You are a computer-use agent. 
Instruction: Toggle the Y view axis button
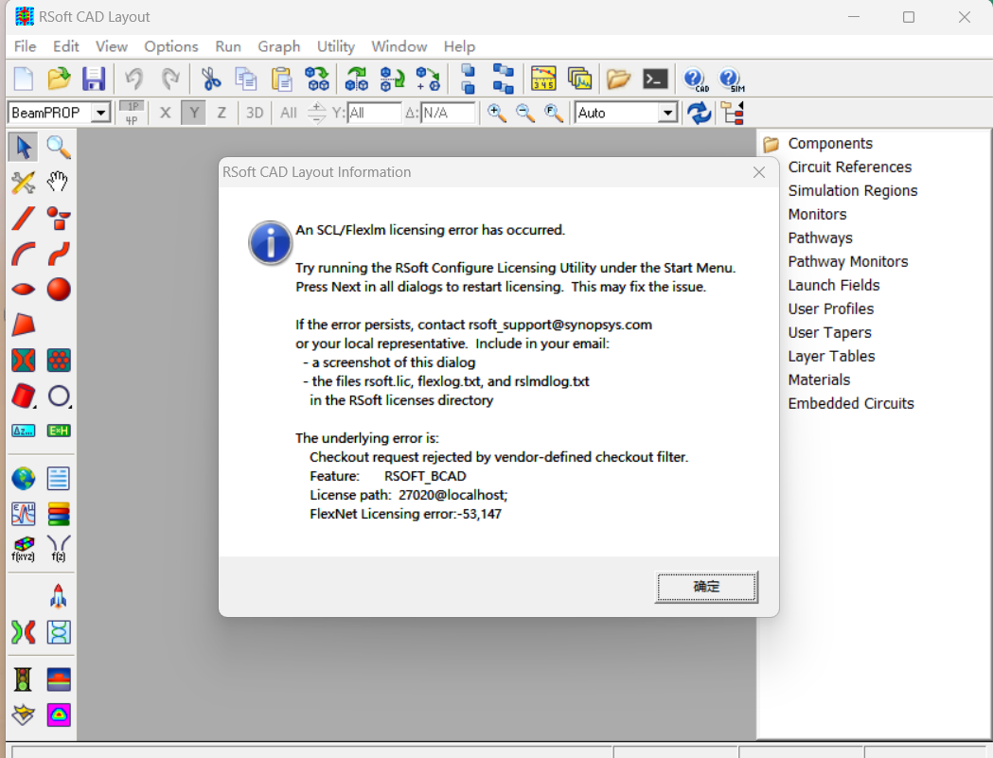pos(194,113)
